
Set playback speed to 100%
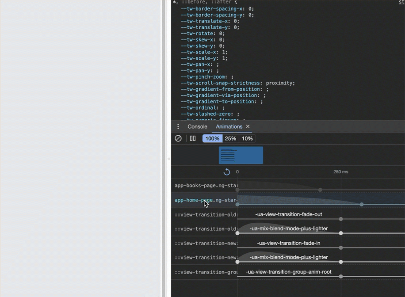[x=212, y=138]
